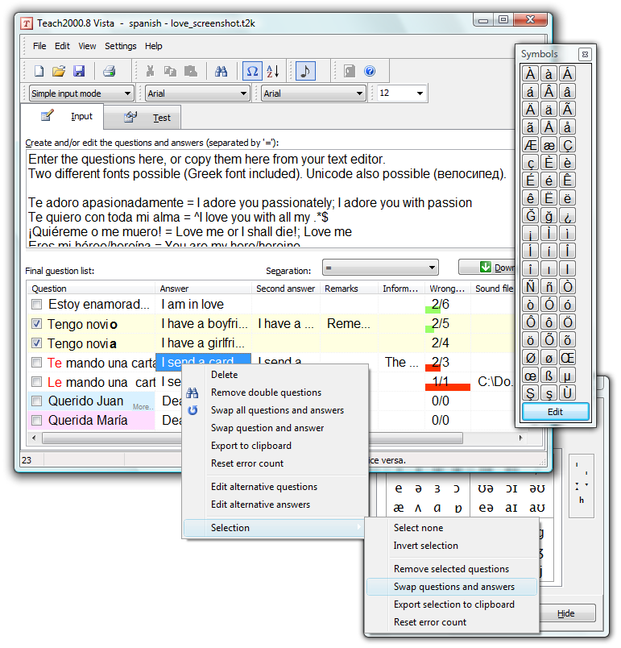Expand the font size 12 dropdown
The image size is (621, 648).
401,93
